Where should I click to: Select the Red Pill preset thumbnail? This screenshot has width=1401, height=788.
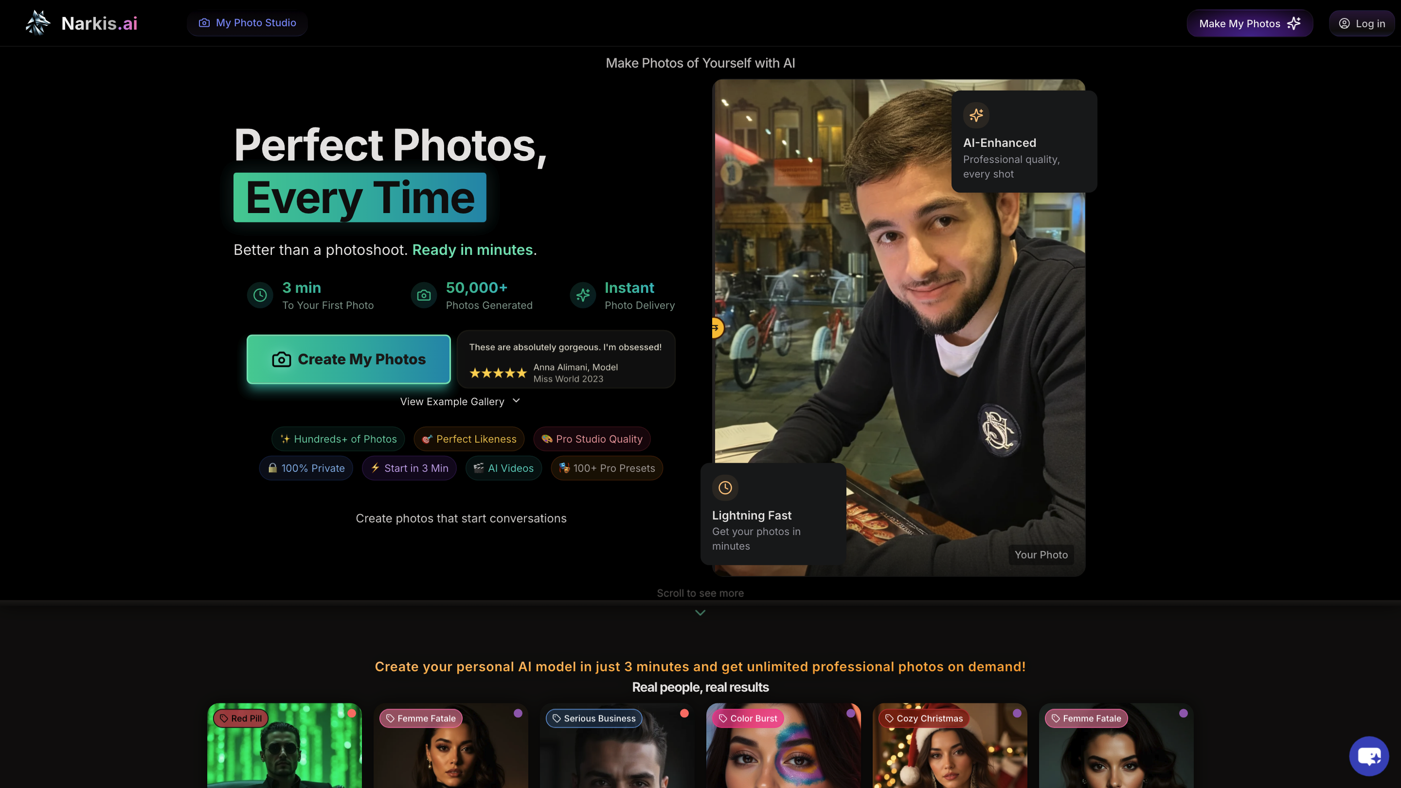point(284,756)
